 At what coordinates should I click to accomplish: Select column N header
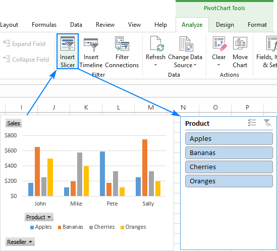[183, 107]
